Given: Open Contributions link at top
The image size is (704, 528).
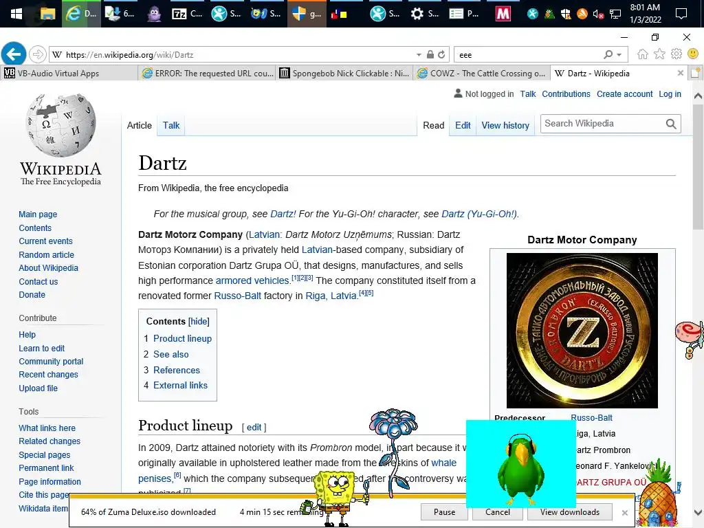Looking at the screenshot, I should tap(566, 93).
